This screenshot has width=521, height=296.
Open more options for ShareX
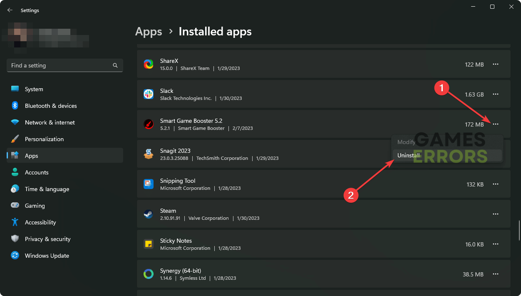(495, 64)
